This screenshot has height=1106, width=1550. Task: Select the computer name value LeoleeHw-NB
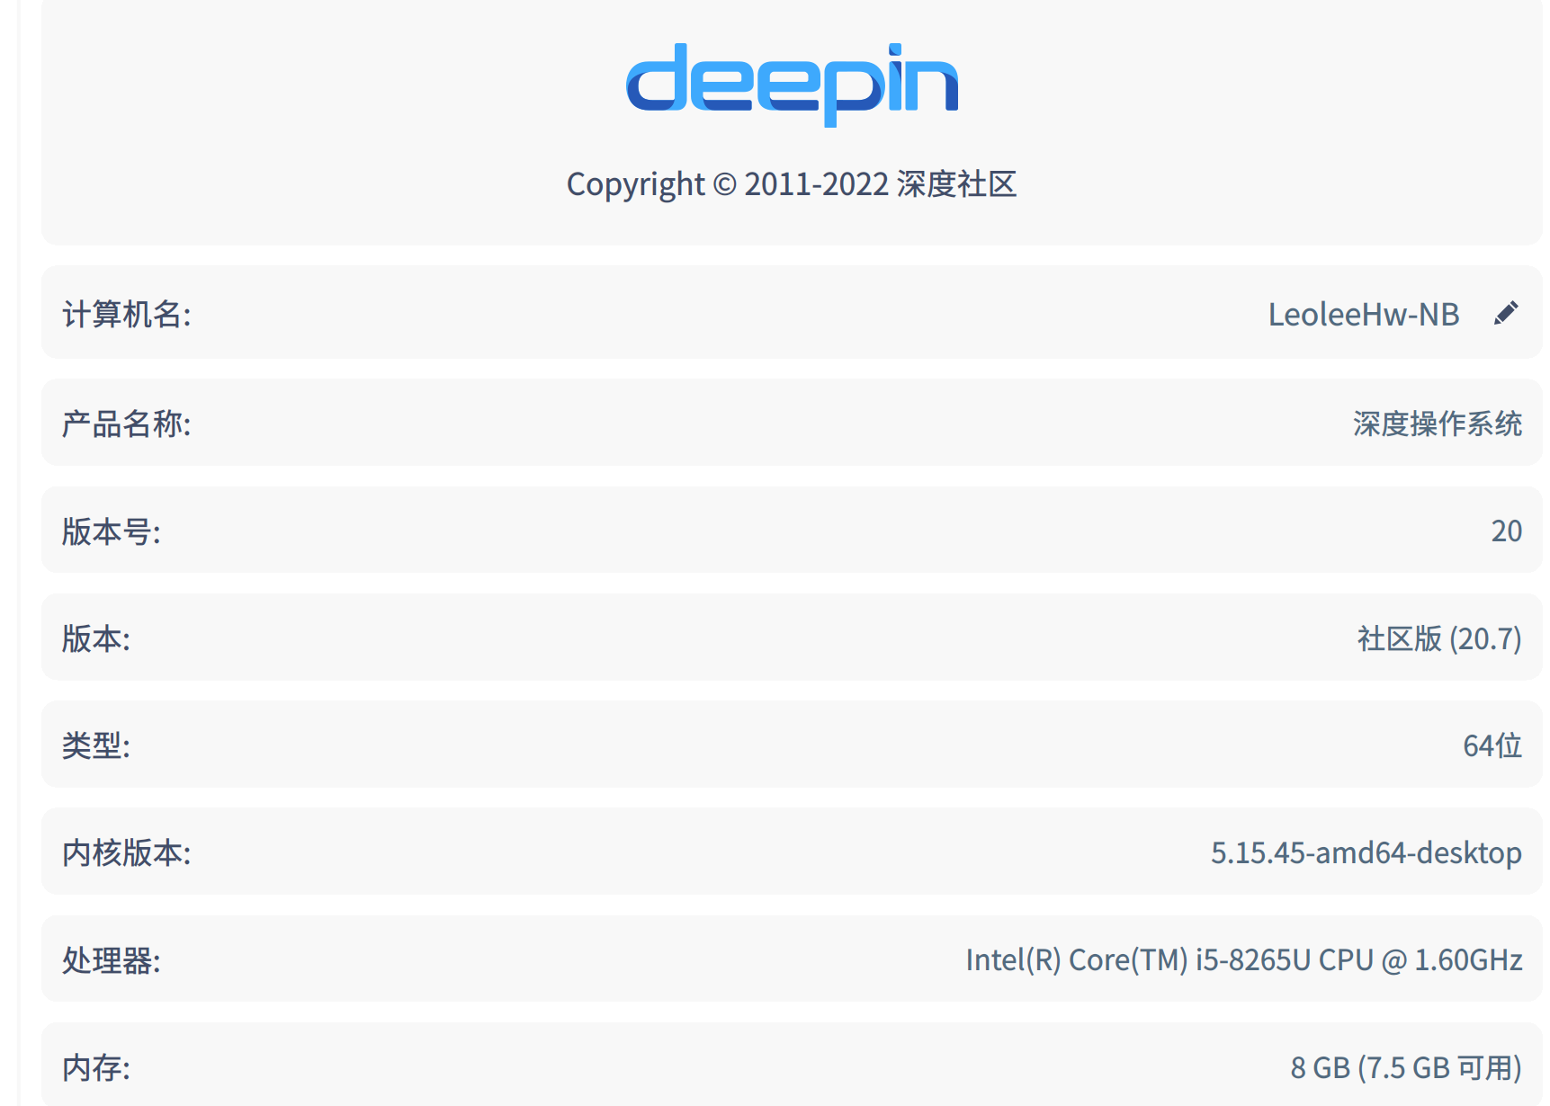tap(1364, 314)
